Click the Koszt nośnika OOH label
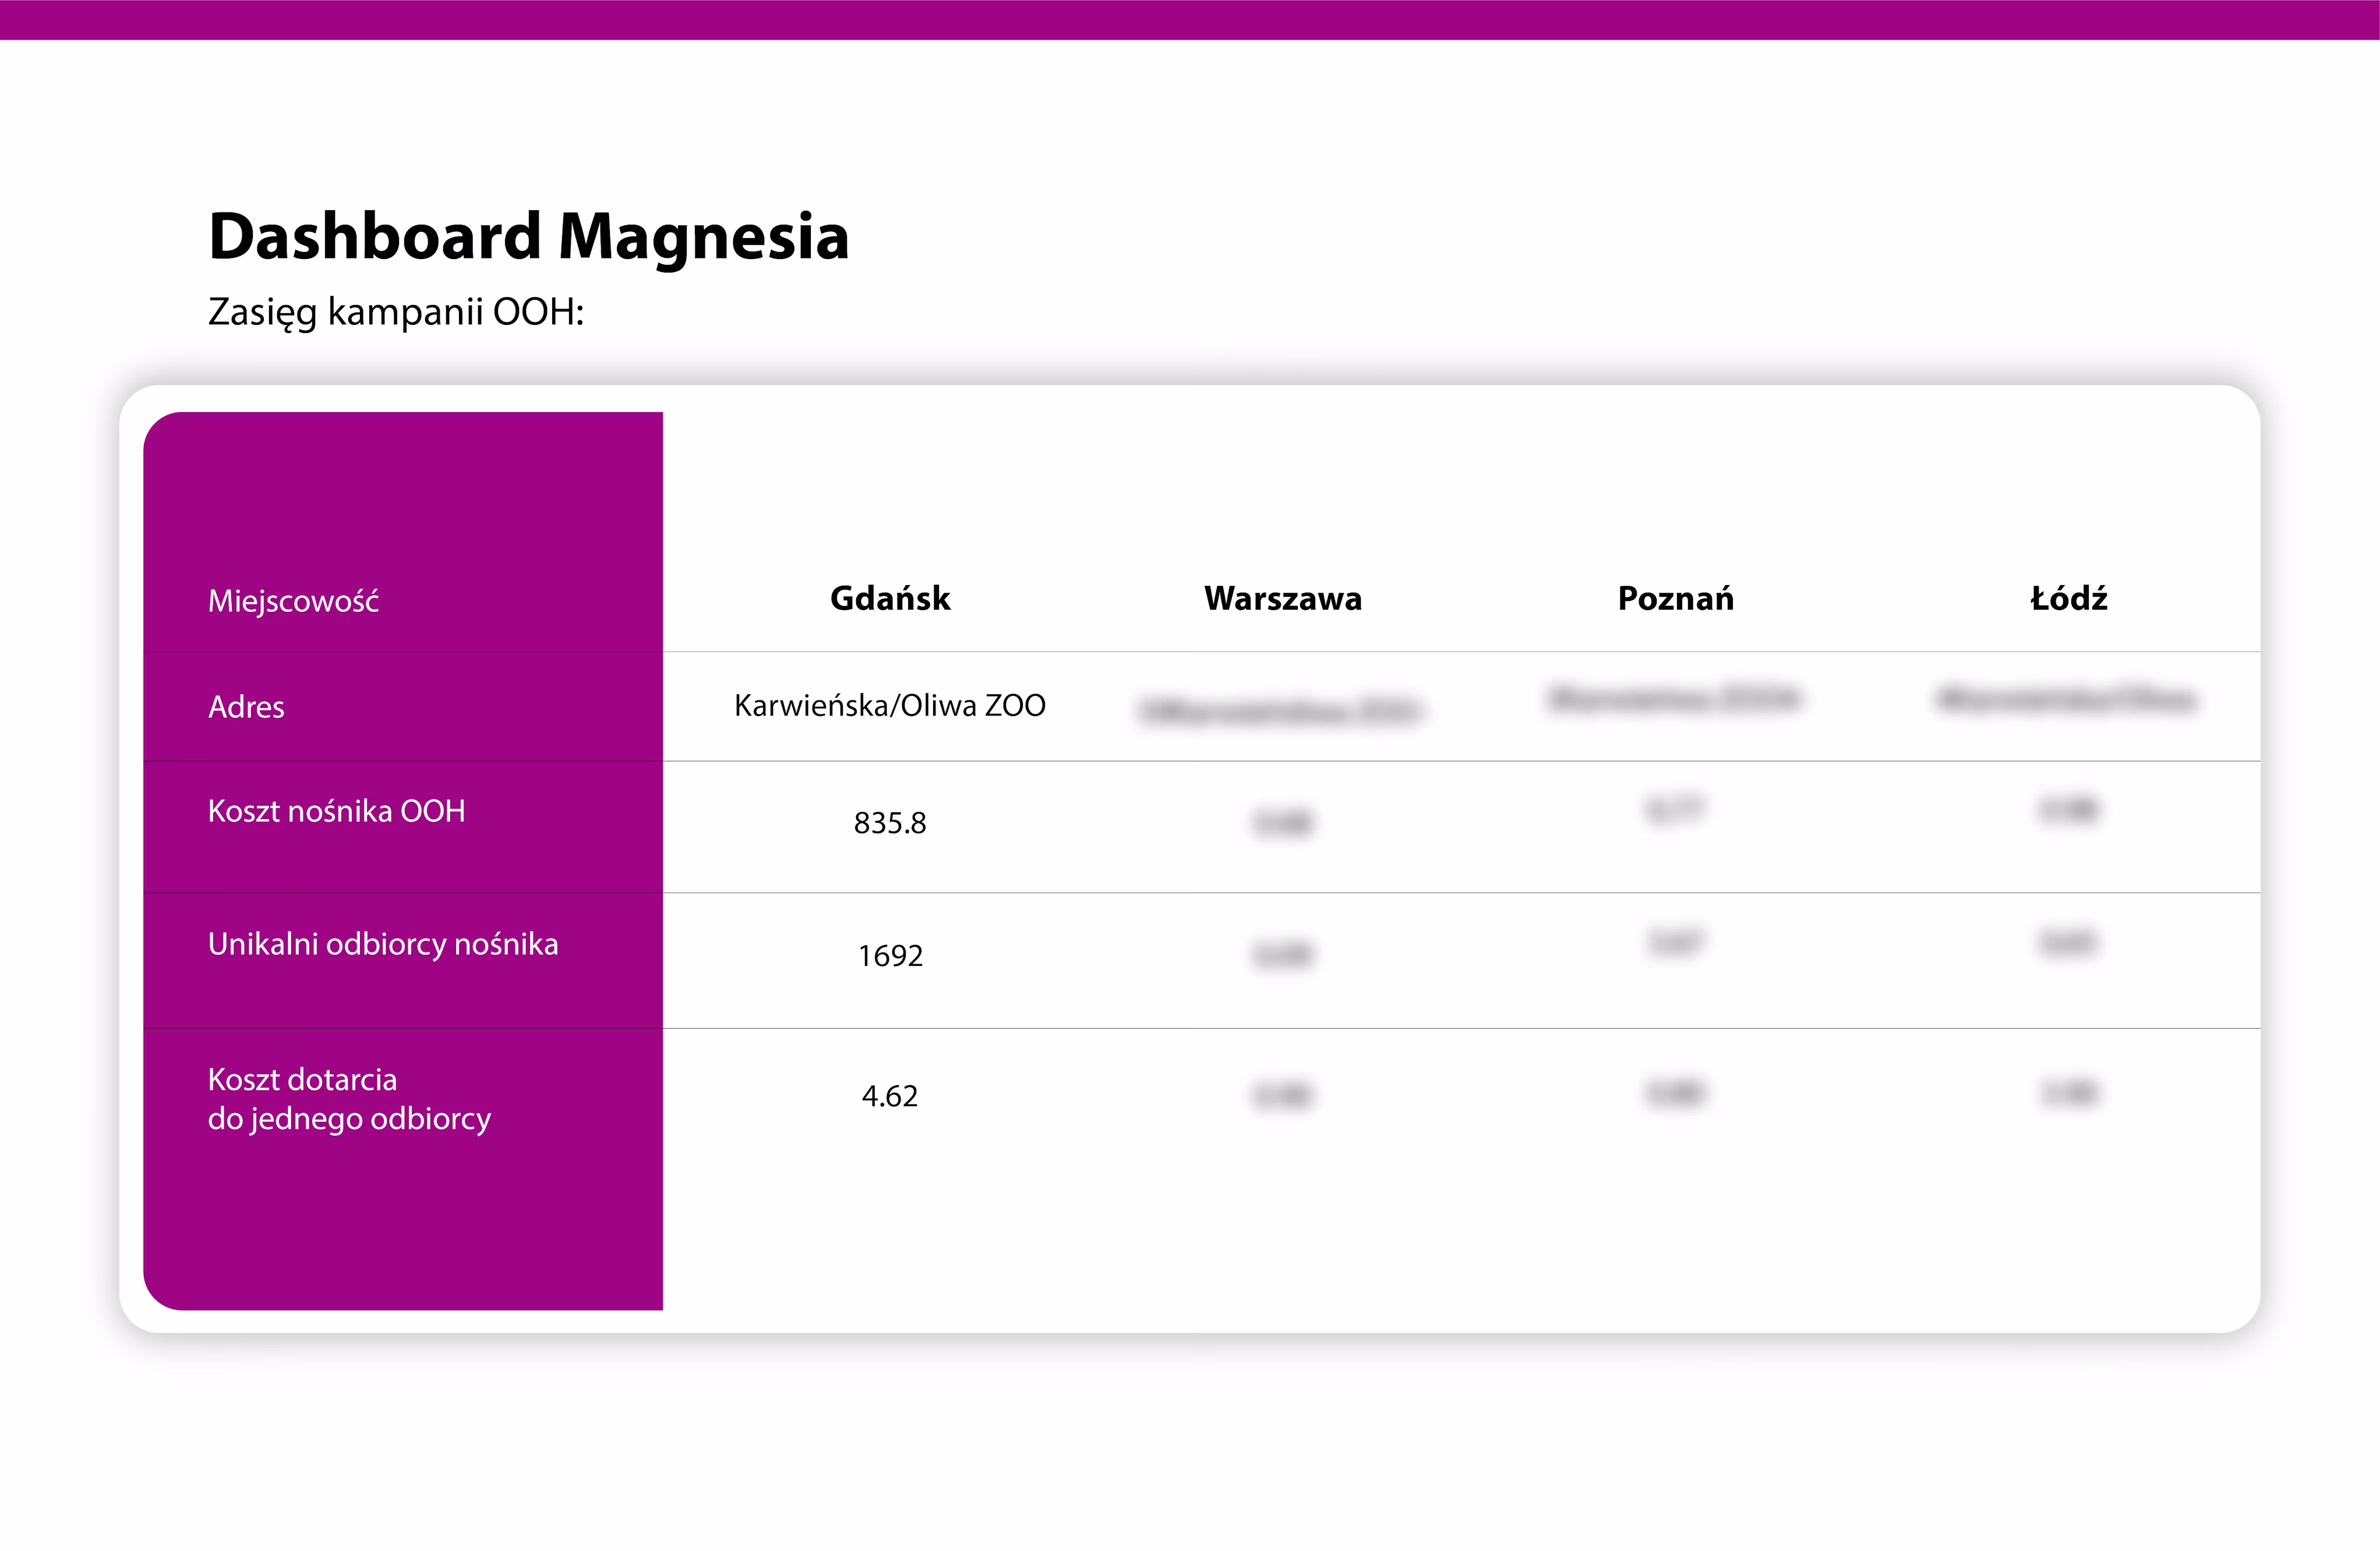Screen dimensions: 2380x1551 pyautogui.click(x=336, y=812)
